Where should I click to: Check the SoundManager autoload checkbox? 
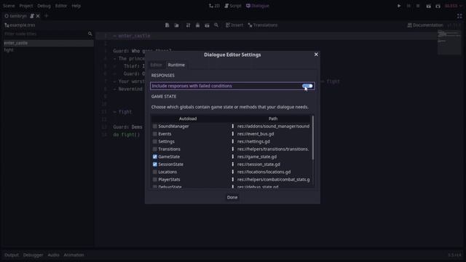(155, 126)
